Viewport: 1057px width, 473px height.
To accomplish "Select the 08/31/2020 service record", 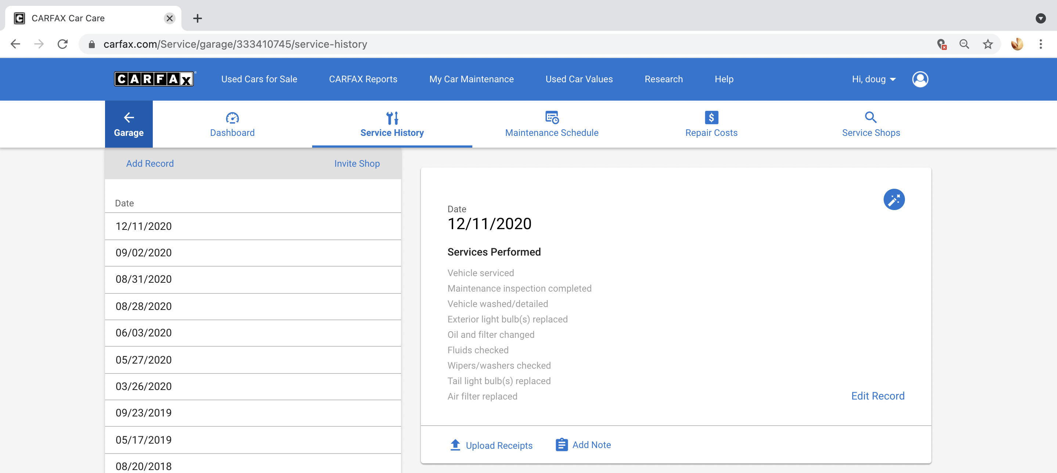I will click(253, 280).
